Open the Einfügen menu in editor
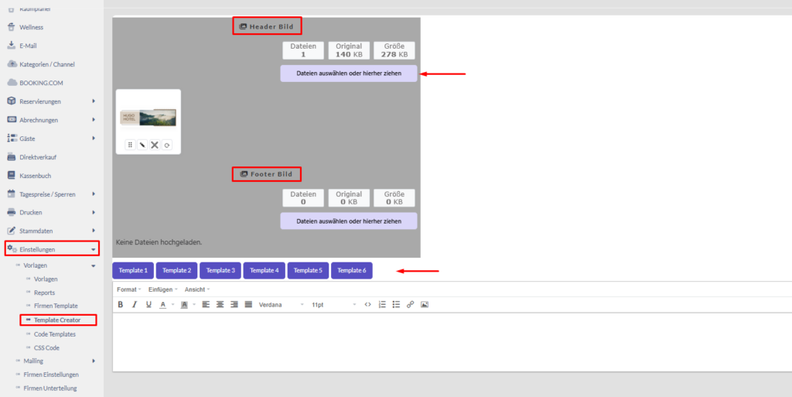 [x=162, y=289]
